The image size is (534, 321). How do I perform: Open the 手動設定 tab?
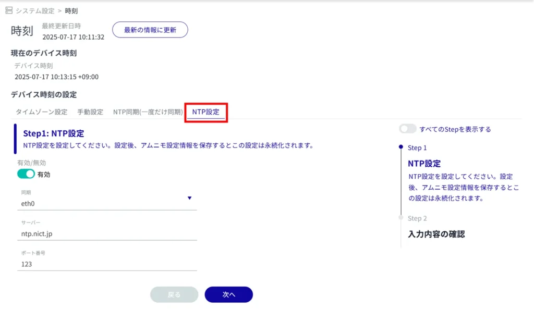pyautogui.click(x=90, y=112)
